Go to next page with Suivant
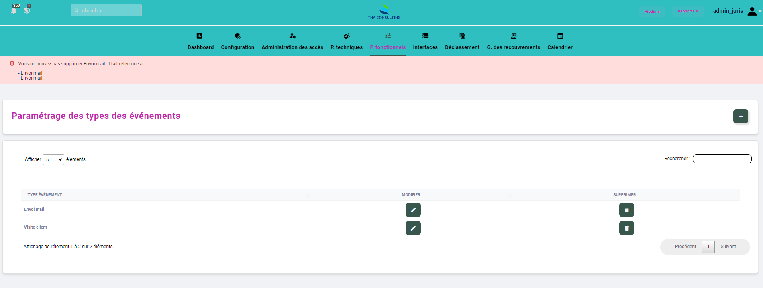 (728, 247)
